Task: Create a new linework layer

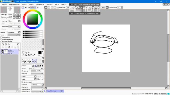Action: [x=6, y=44]
